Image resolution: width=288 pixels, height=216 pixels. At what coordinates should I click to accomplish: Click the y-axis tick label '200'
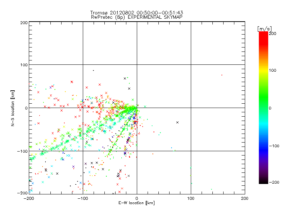24,23
